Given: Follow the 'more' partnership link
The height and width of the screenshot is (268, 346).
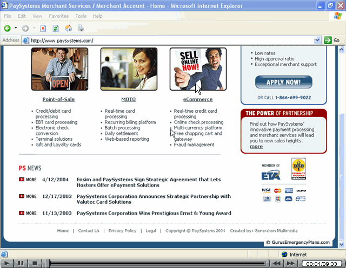Looking at the screenshot, I should pyautogui.click(x=256, y=146).
